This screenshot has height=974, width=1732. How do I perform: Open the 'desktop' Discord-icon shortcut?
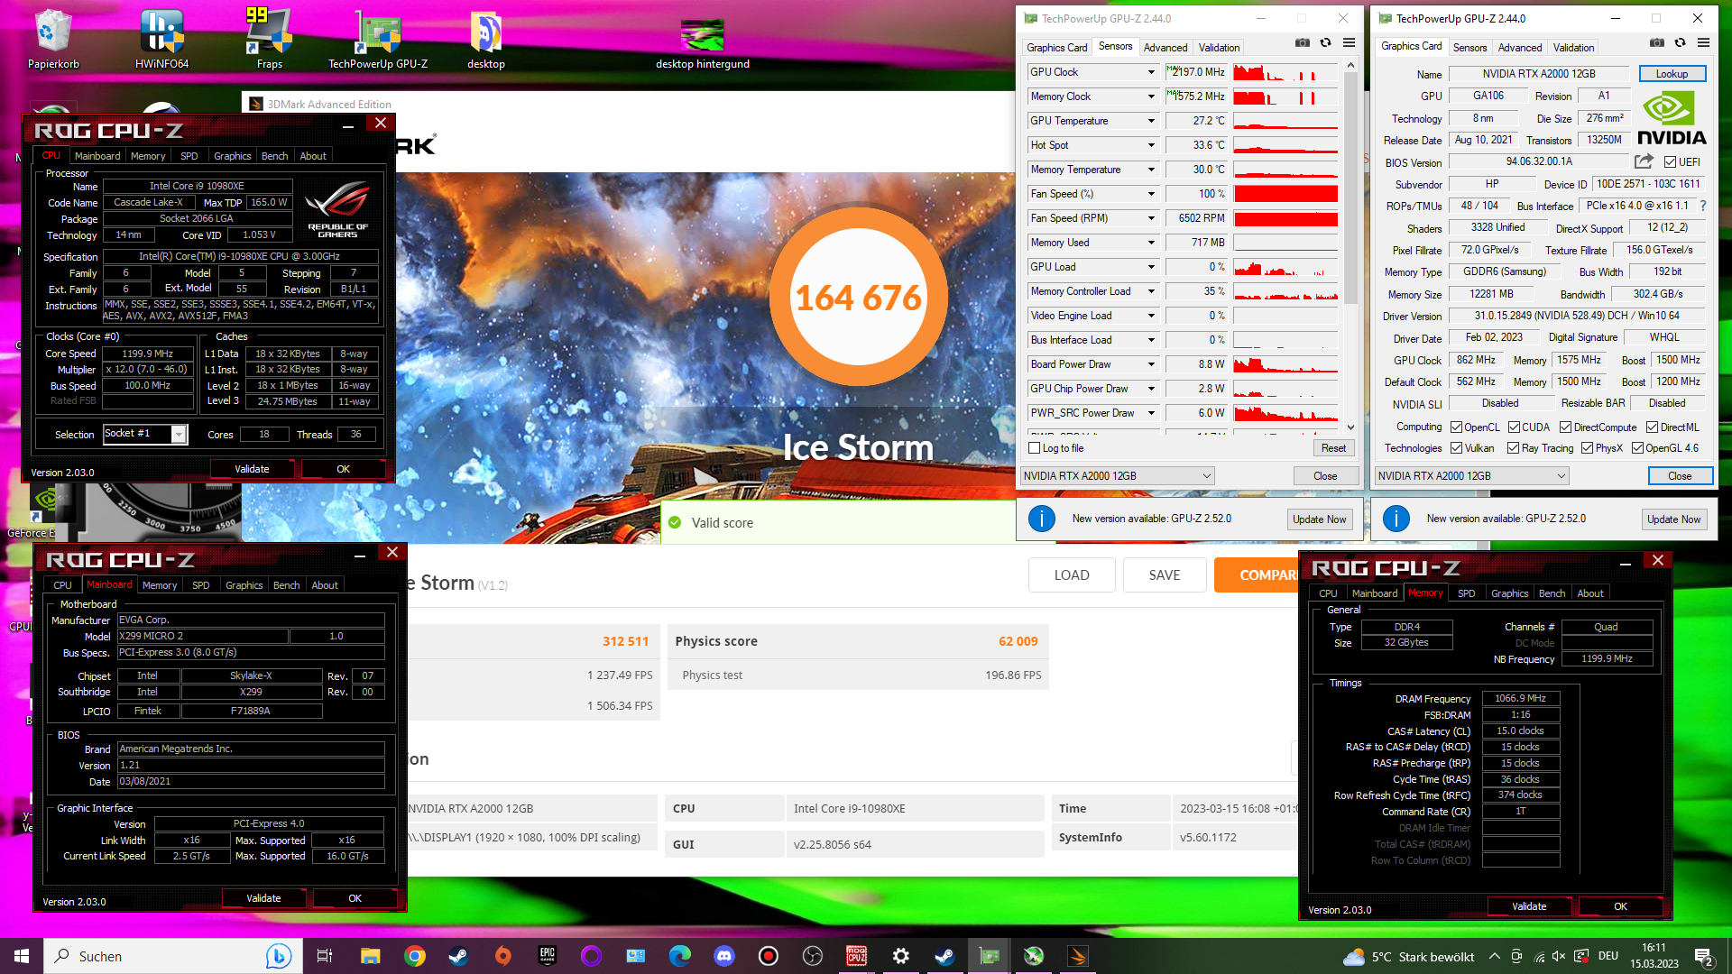coord(486,40)
